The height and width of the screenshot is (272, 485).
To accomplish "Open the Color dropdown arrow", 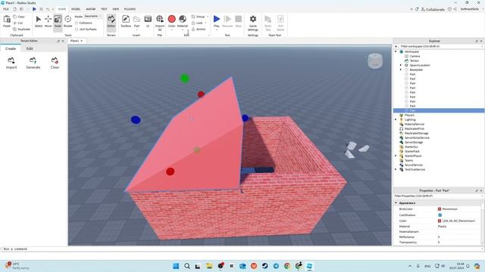I will tap(172, 30).
